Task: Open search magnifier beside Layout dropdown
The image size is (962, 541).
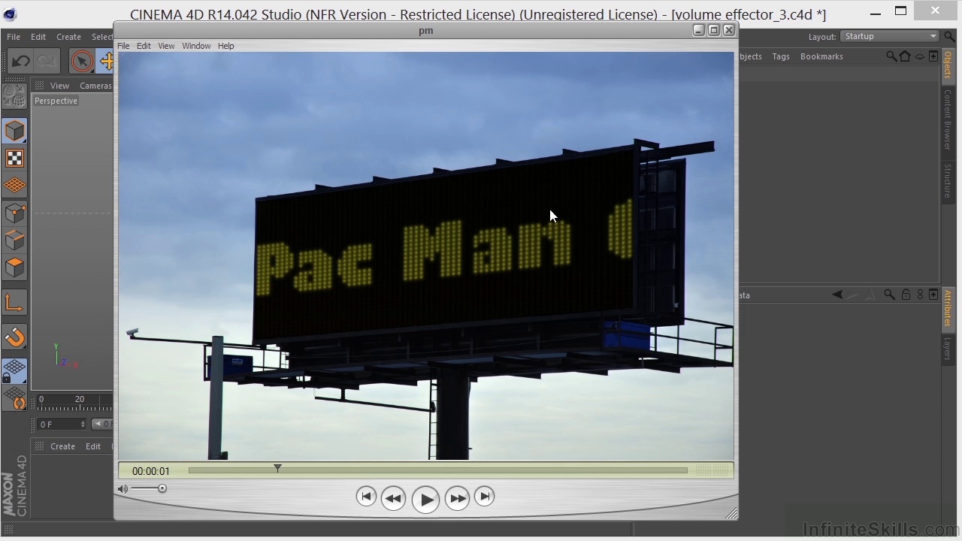Action: 950,36
